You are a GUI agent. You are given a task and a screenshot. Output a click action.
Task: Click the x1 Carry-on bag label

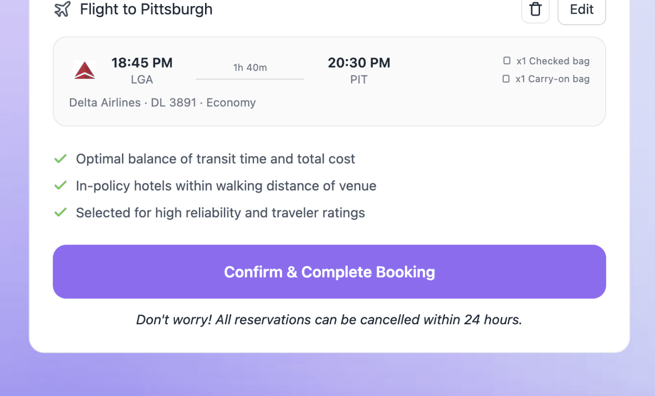tap(552, 79)
